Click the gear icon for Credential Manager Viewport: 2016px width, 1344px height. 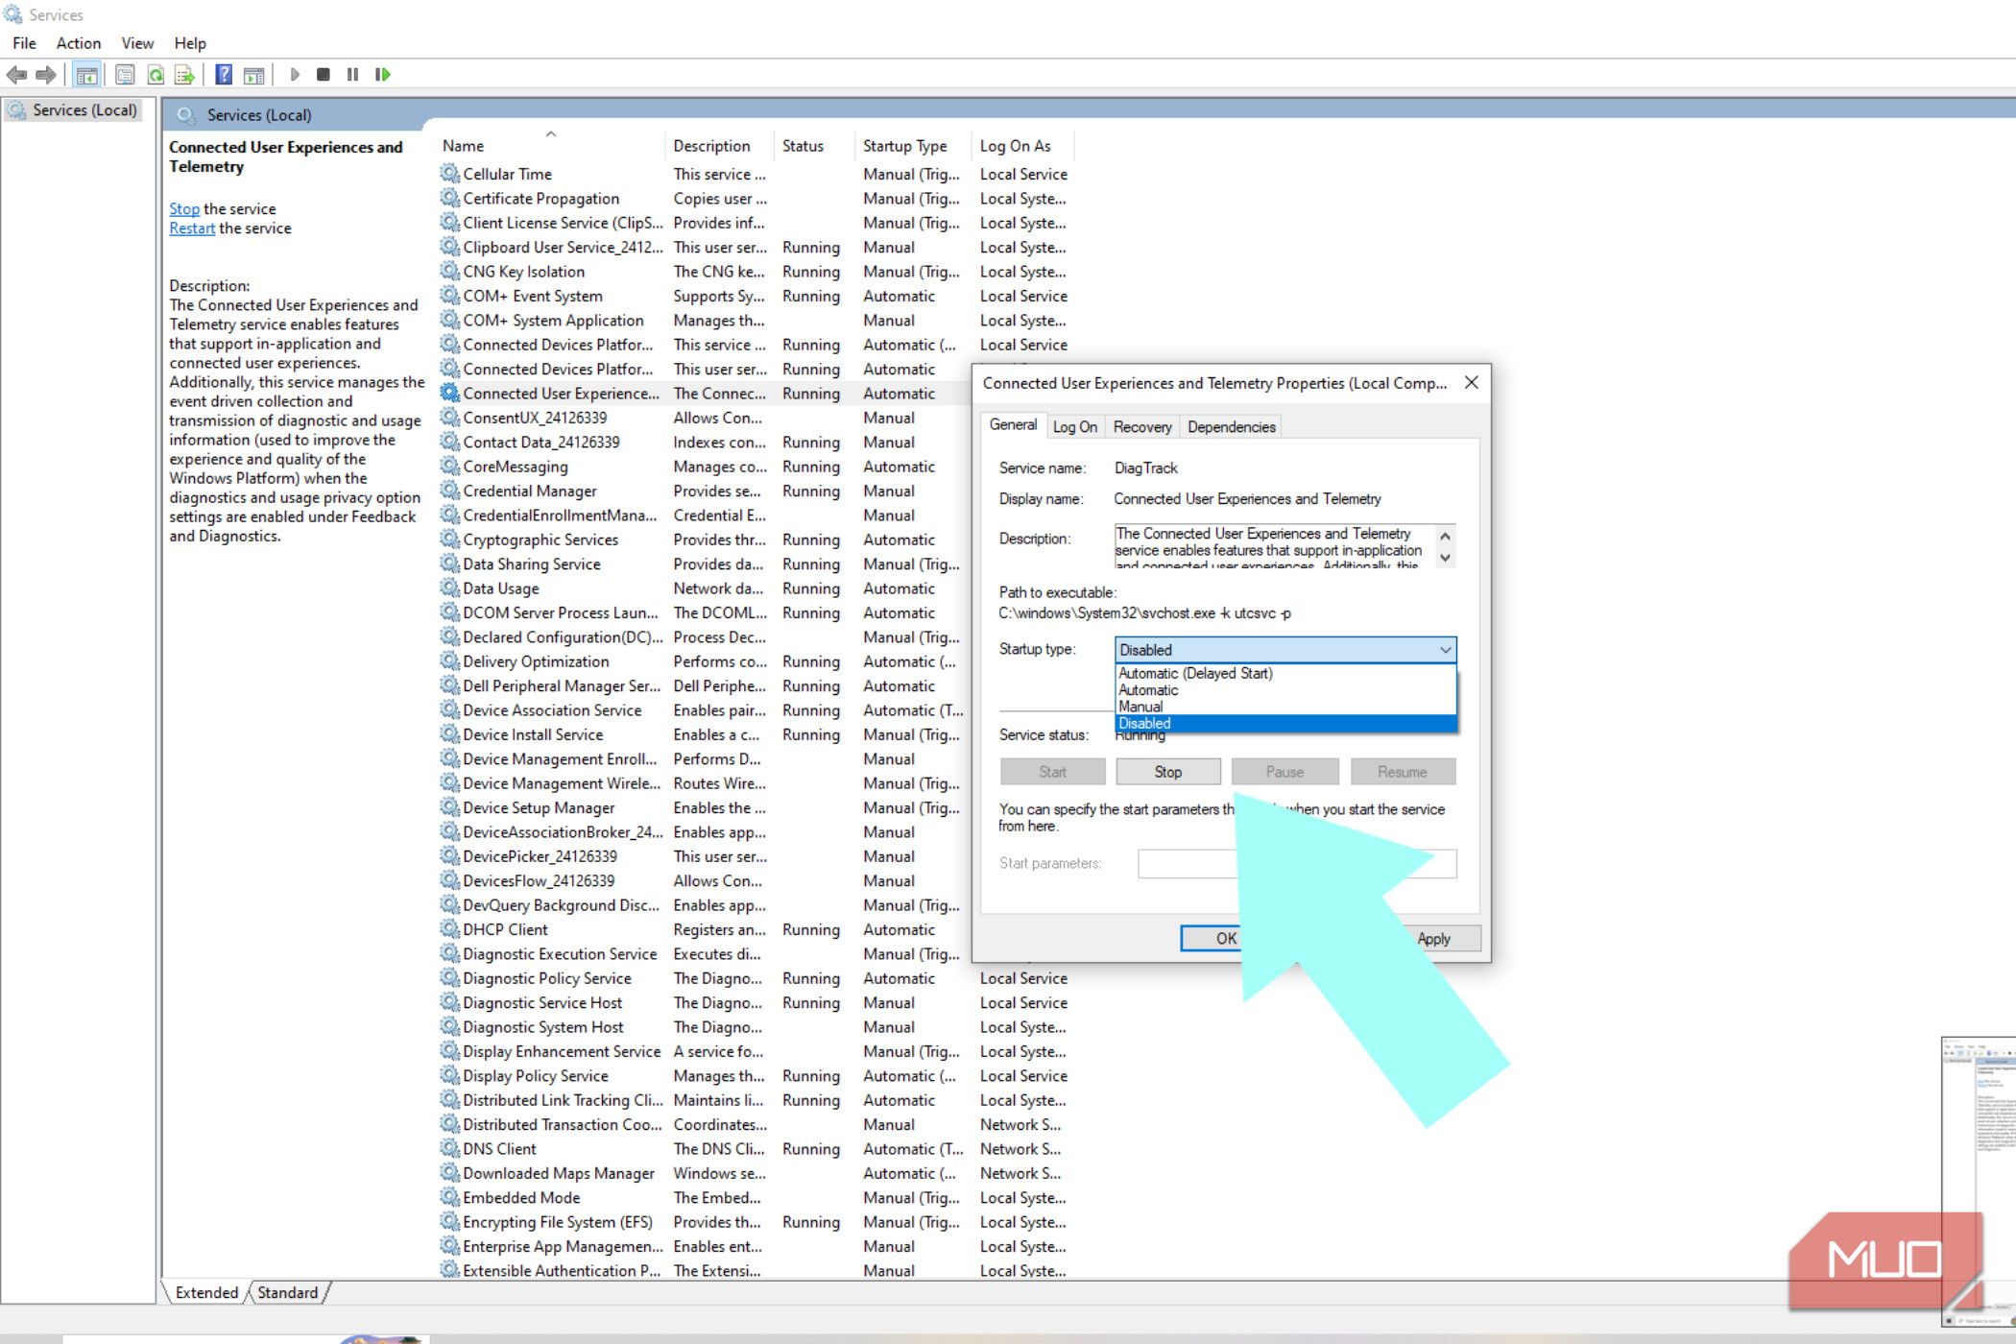[x=449, y=491]
